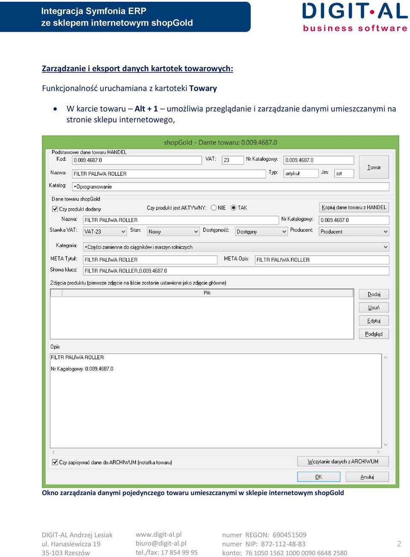410x557 pixels.
Task: Click the META Tytuł field
Action: 150,259
